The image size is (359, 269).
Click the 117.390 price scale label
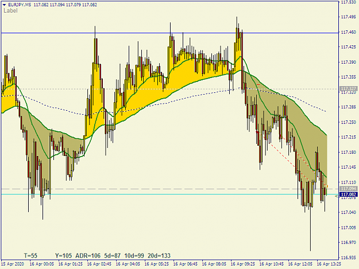click(x=349, y=62)
